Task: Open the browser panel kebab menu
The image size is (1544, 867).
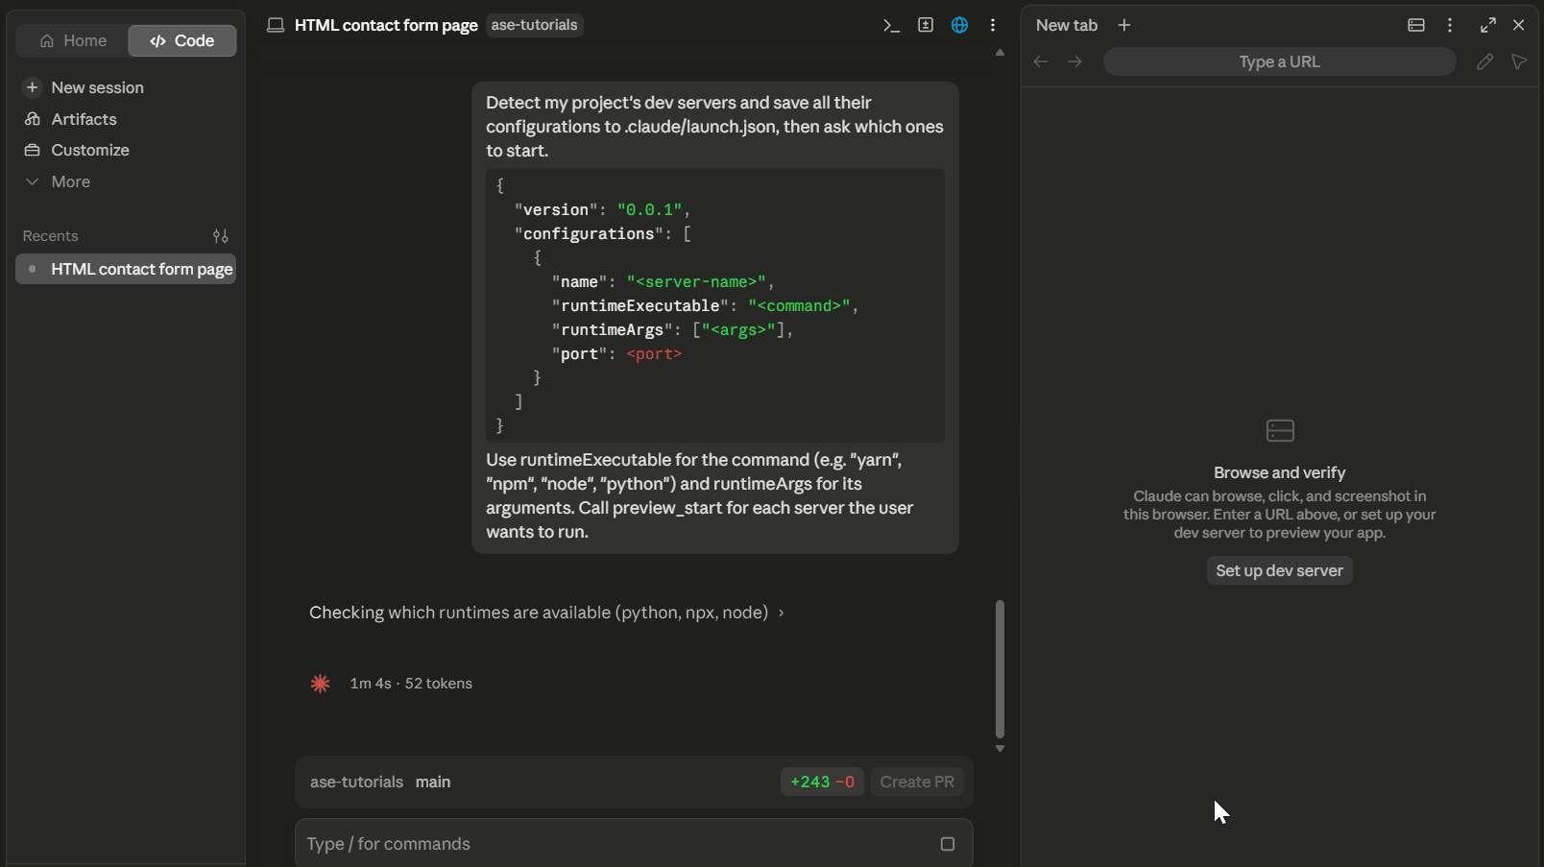Action: 1450,26
